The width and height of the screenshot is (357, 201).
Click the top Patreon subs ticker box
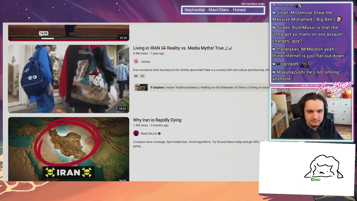tap(223, 10)
